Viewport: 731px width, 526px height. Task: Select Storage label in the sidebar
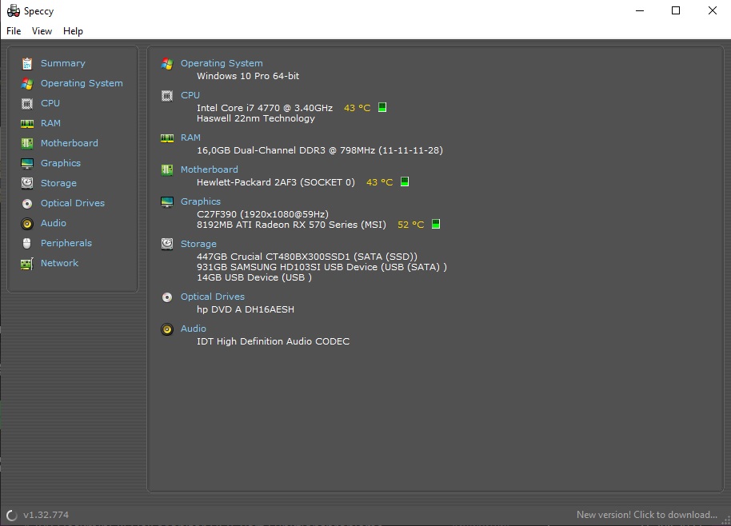pos(58,183)
